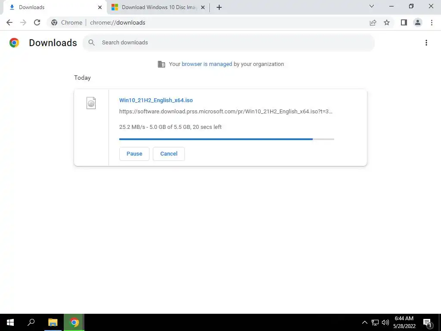Click the download progress bar
This screenshot has height=331, width=441.
coord(227,139)
